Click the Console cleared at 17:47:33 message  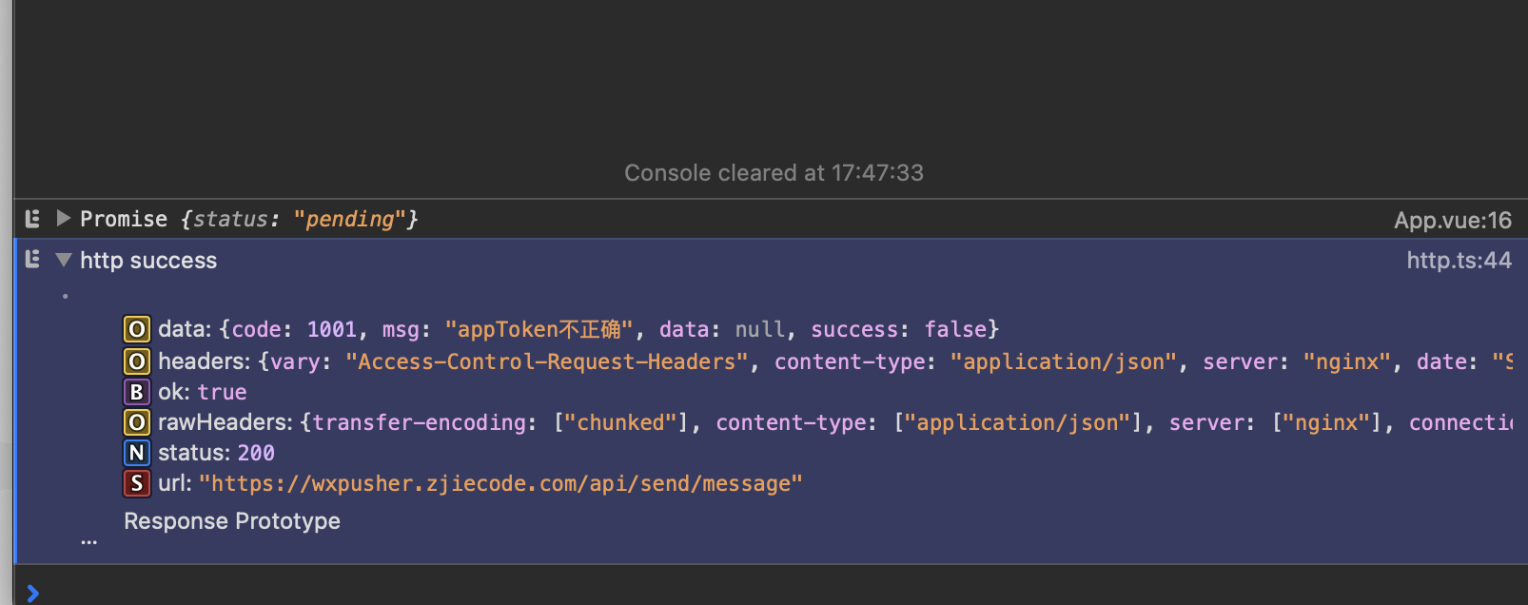pyautogui.click(x=773, y=172)
